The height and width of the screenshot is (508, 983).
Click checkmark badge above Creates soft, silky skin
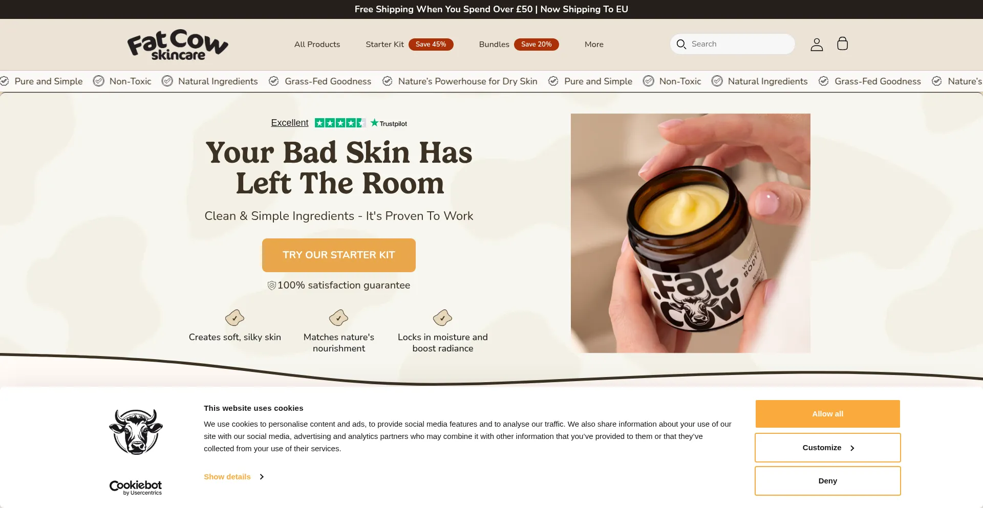tap(234, 318)
